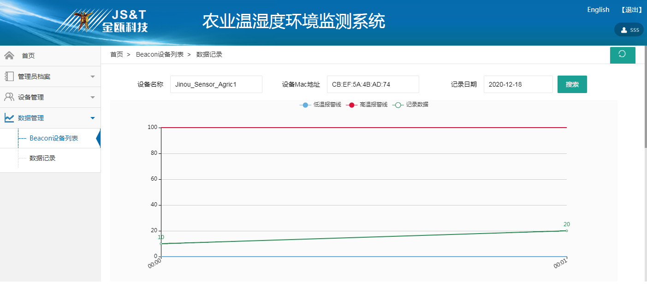Click the data point labeled 20

click(x=567, y=230)
